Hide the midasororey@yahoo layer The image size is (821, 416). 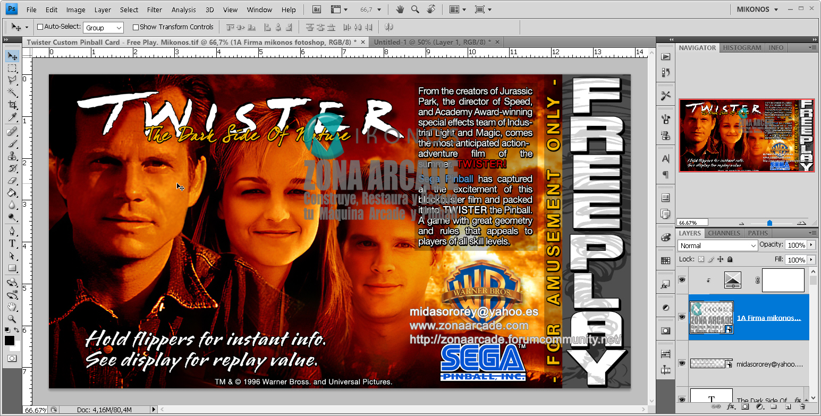tap(682, 363)
